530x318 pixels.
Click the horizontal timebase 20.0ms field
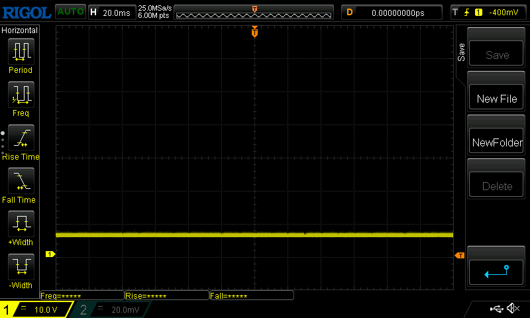click(112, 13)
